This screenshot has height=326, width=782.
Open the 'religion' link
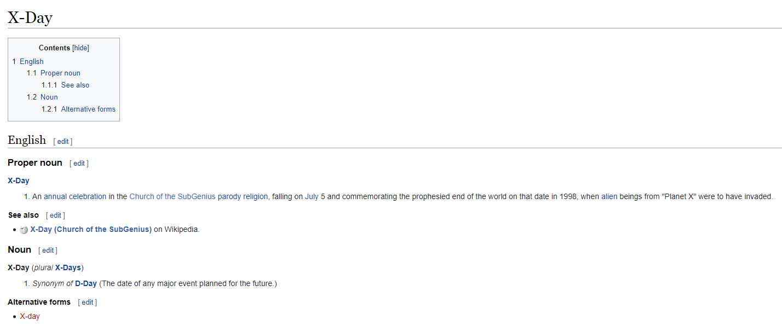[x=256, y=197]
